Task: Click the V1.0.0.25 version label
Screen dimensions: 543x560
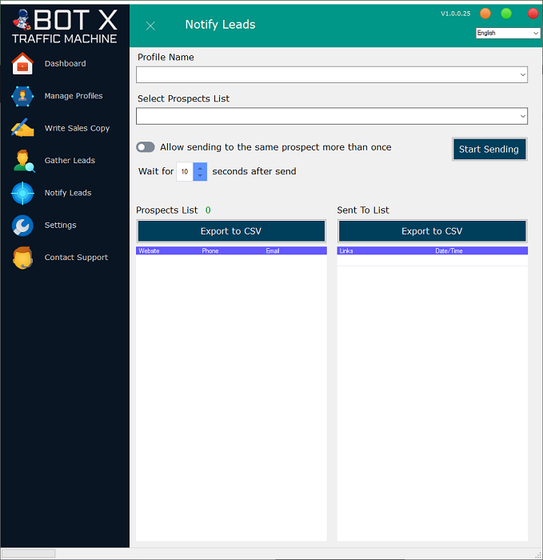Action: 456,14
